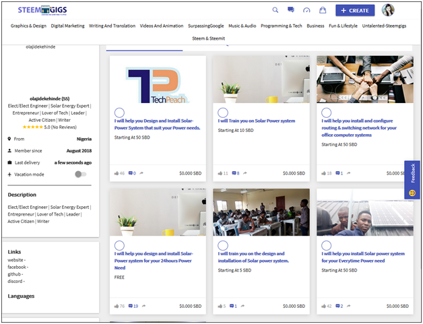Screen dimensions: 423x324
Task: Open 'Everytime Power need' gig title
Action: [363, 257]
